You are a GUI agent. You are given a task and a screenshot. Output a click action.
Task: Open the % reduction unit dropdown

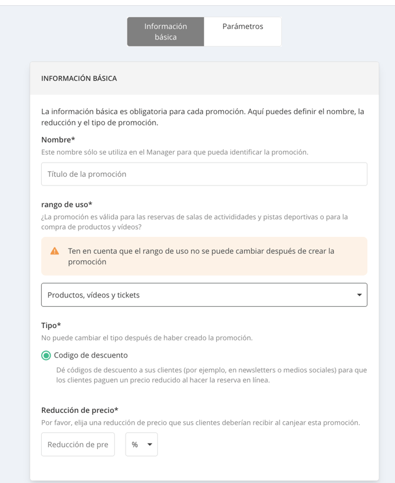click(x=141, y=445)
